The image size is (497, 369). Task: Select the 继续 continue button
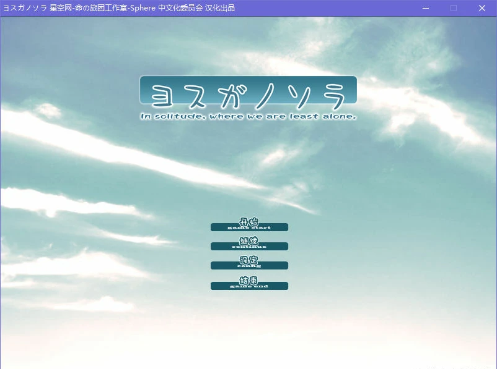[x=249, y=244]
